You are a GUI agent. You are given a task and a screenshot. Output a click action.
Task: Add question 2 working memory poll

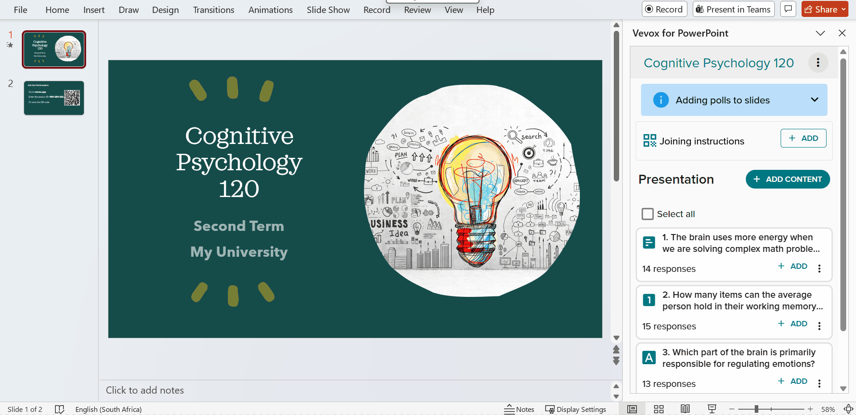pyautogui.click(x=793, y=324)
